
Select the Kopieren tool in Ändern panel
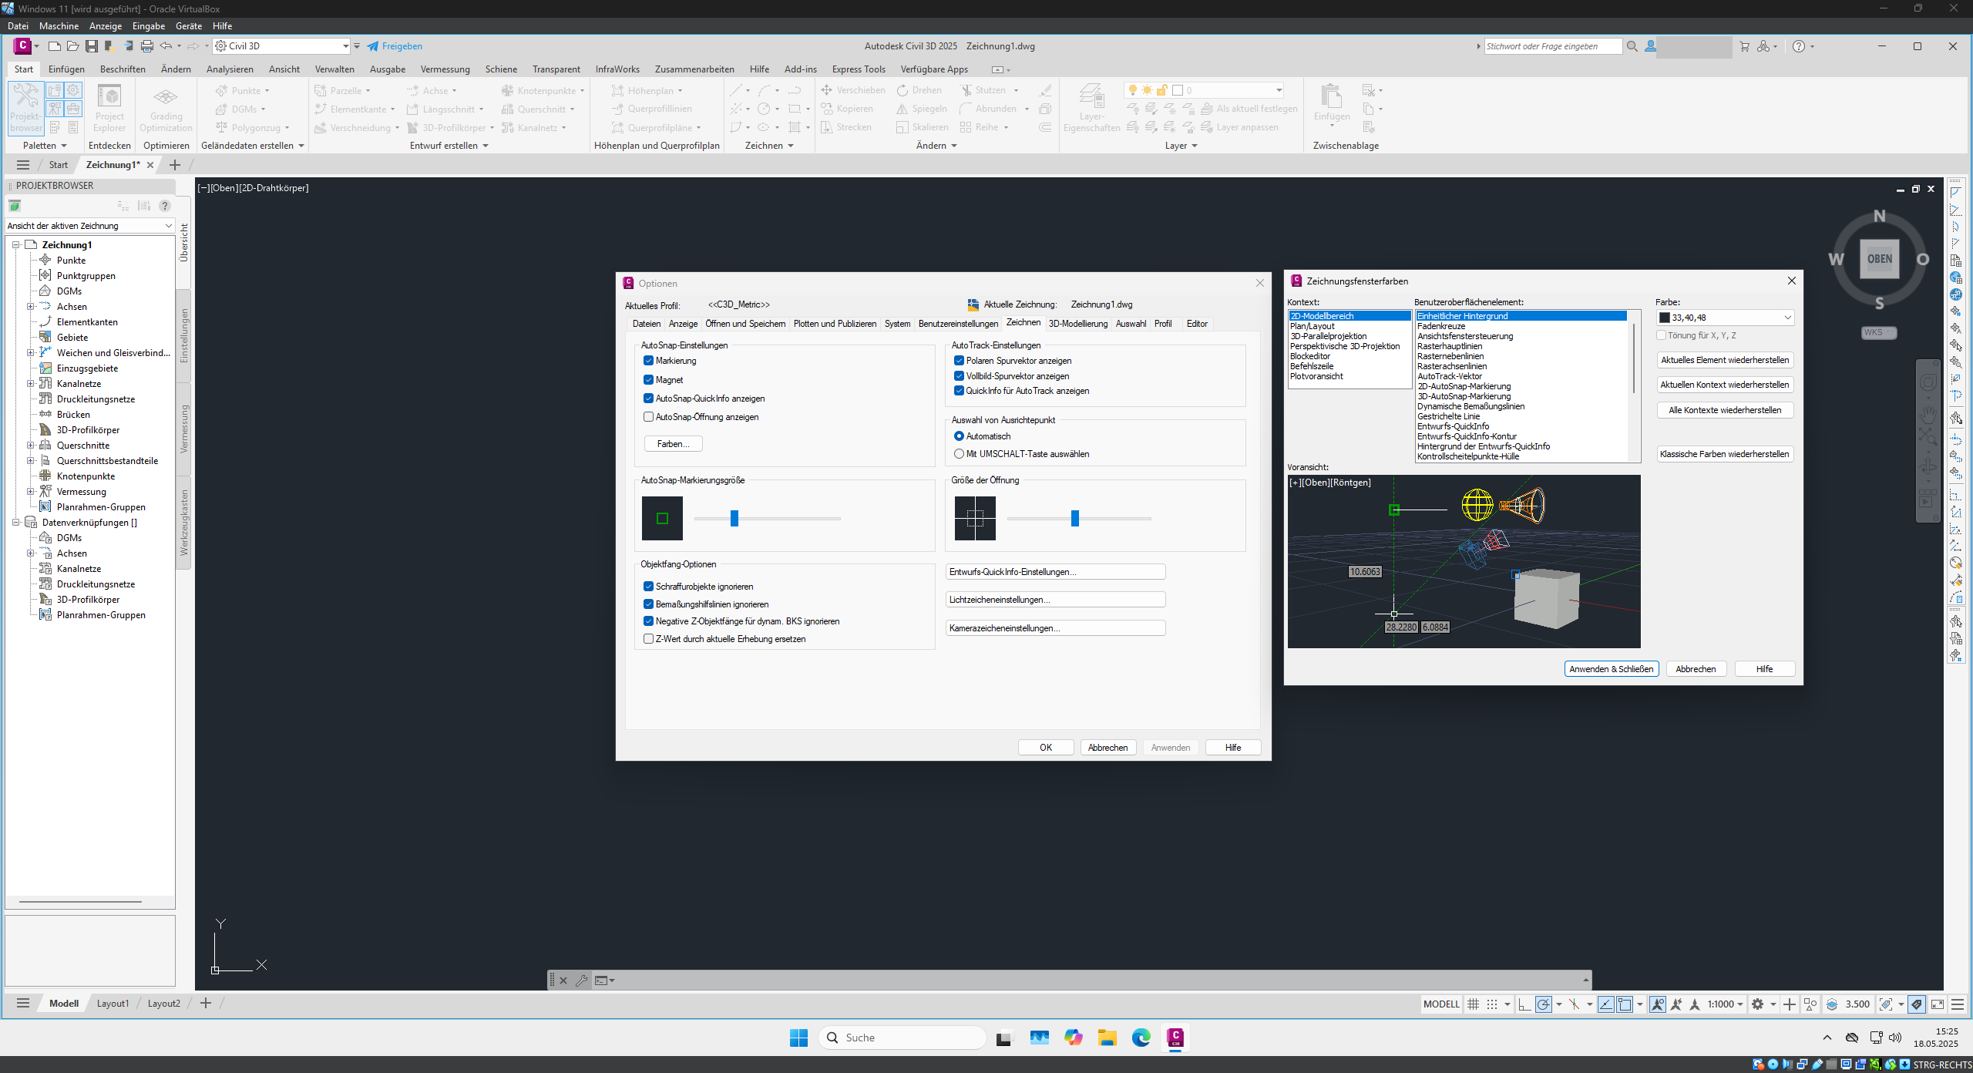click(846, 109)
